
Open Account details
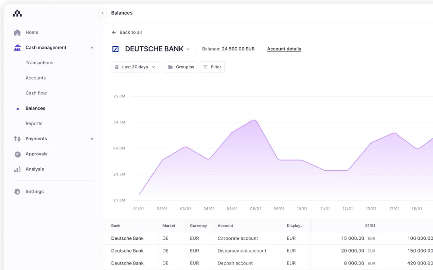click(x=284, y=49)
